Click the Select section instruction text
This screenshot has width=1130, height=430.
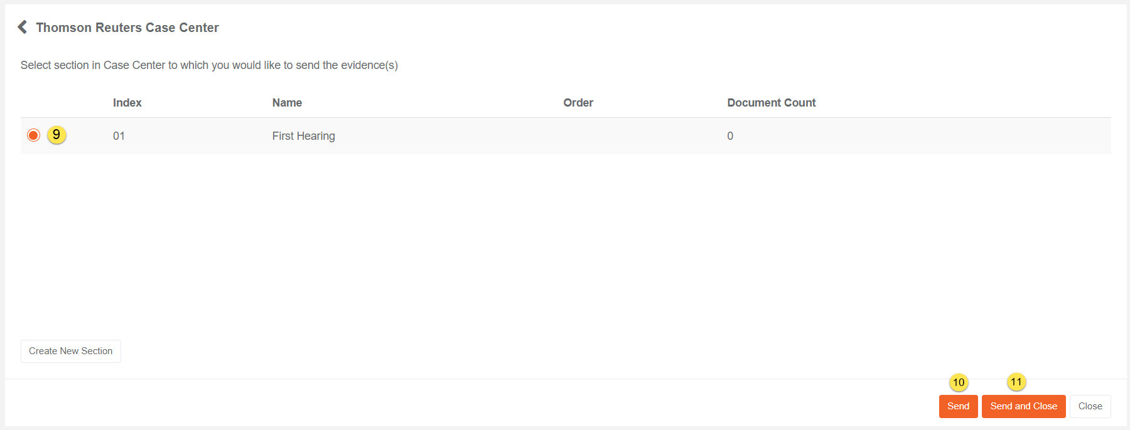coord(209,65)
